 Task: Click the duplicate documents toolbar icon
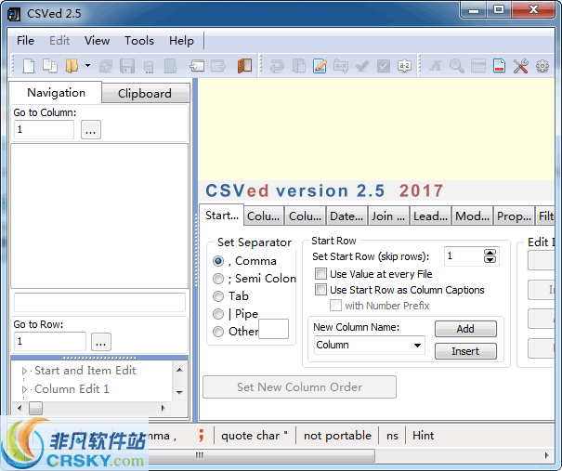pos(50,66)
